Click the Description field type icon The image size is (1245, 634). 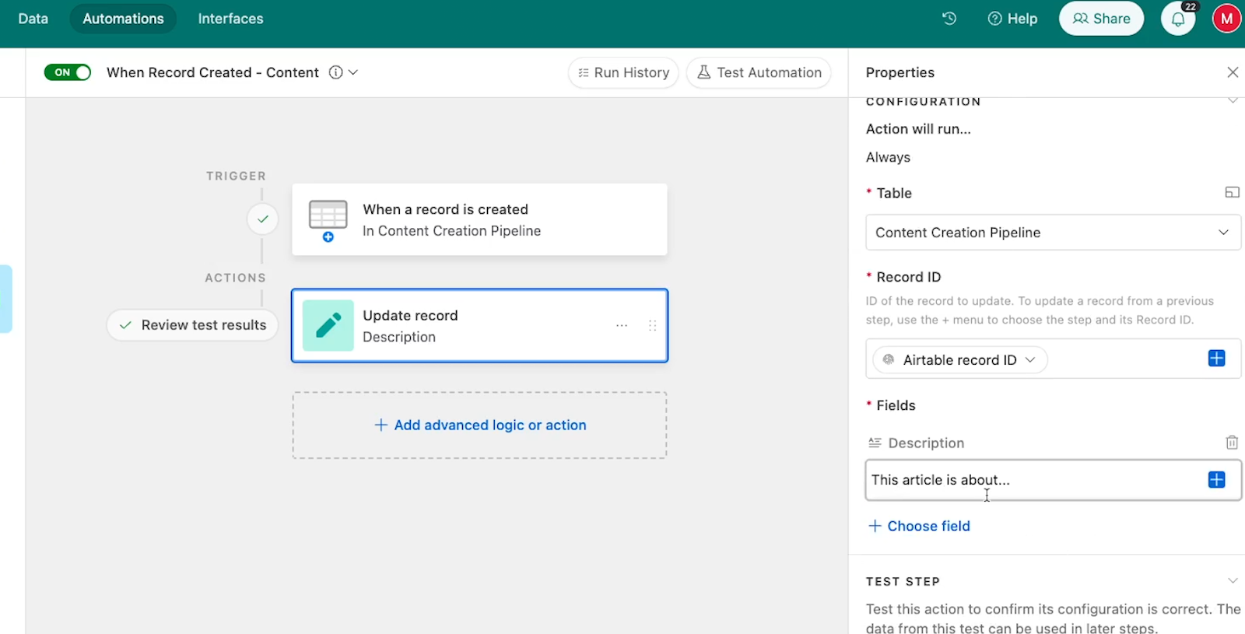(875, 443)
